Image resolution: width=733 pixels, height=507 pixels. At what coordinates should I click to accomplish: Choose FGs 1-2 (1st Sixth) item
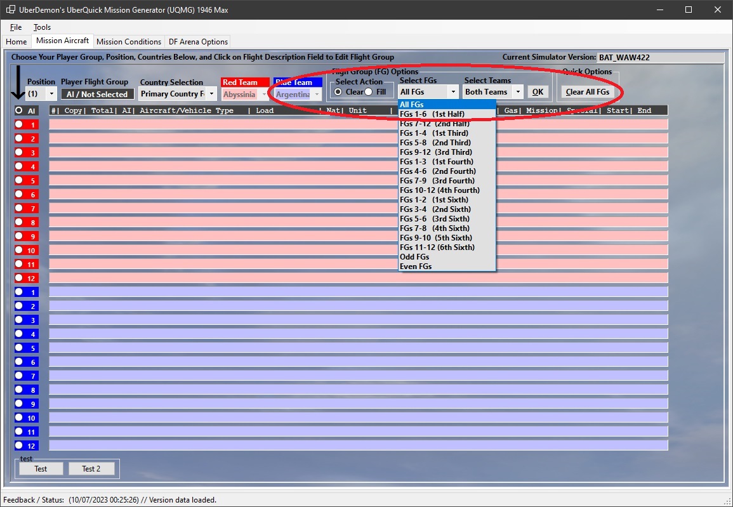pyautogui.click(x=447, y=199)
